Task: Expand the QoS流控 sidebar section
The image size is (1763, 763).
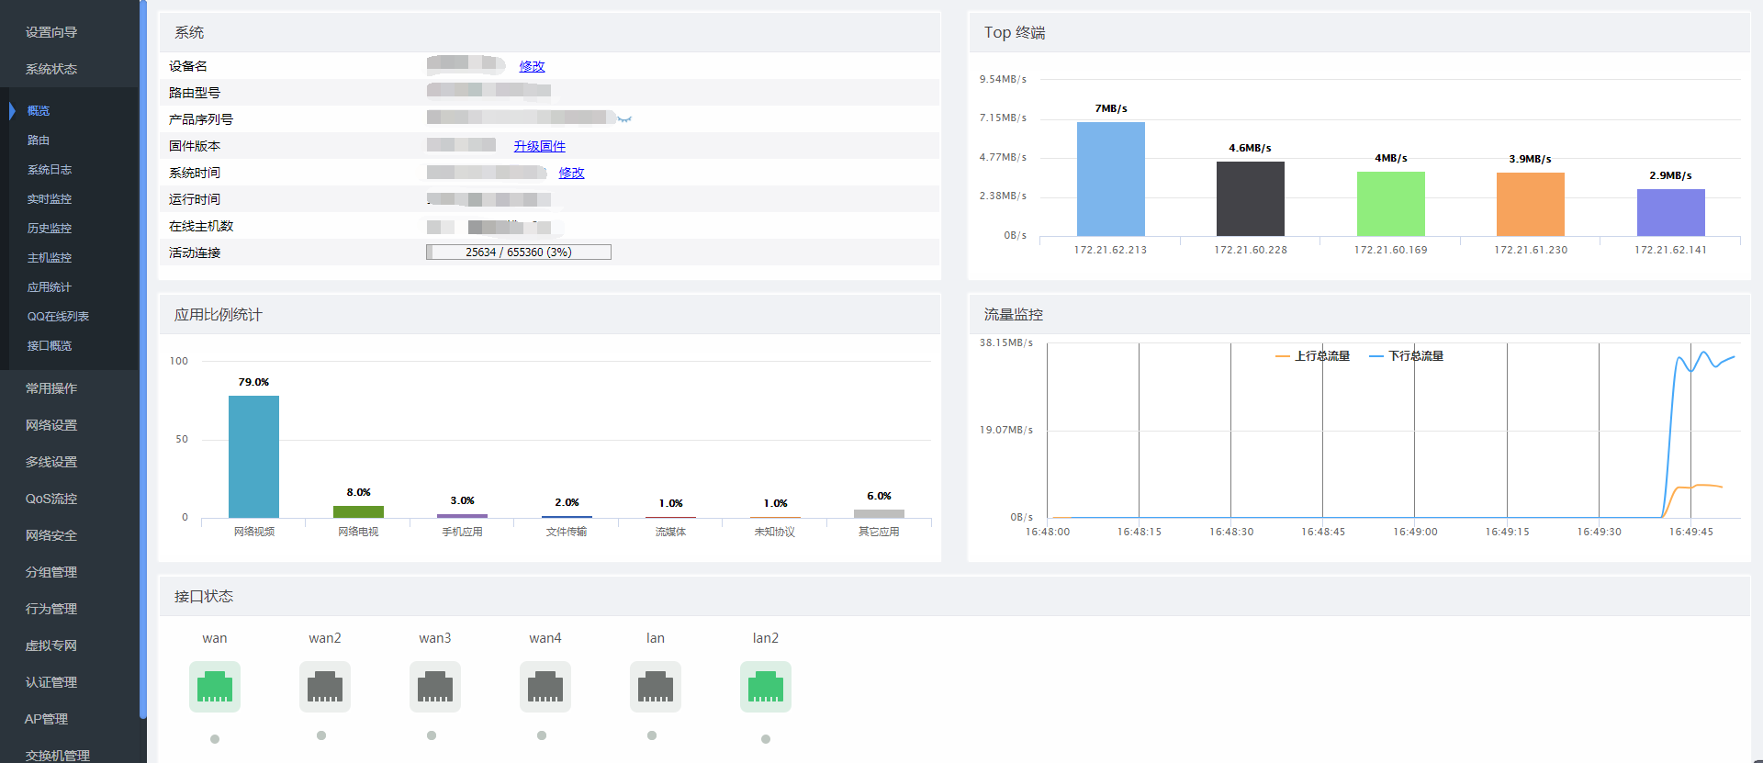Action: pos(51,499)
